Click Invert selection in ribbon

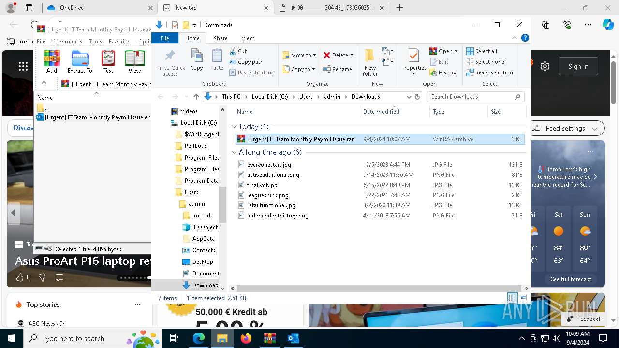click(489, 72)
